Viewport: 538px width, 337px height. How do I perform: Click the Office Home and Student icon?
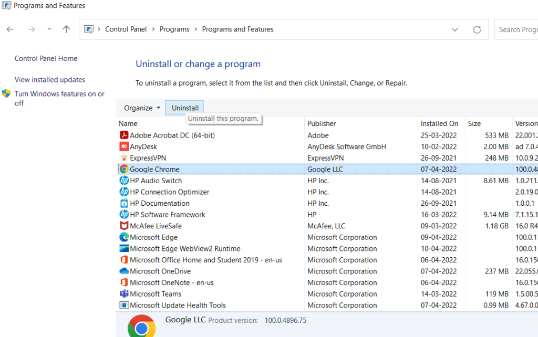[x=124, y=259]
